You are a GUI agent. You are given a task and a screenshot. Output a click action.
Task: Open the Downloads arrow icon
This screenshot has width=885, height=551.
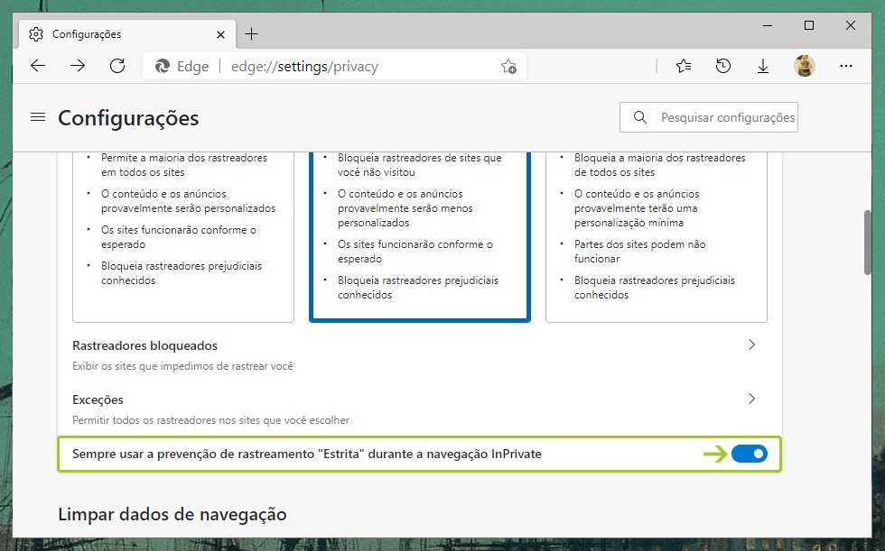pos(762,66)
